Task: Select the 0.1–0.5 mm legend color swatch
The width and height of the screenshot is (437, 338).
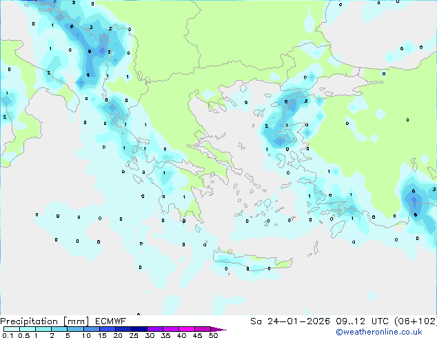Action: pos(12,329)
